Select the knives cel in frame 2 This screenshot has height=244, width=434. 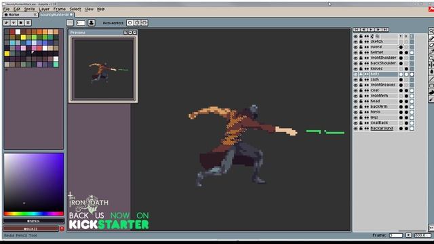[406, 69]
